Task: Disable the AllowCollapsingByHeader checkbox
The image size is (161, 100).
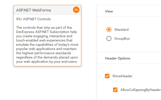Action: click(115, 90)
